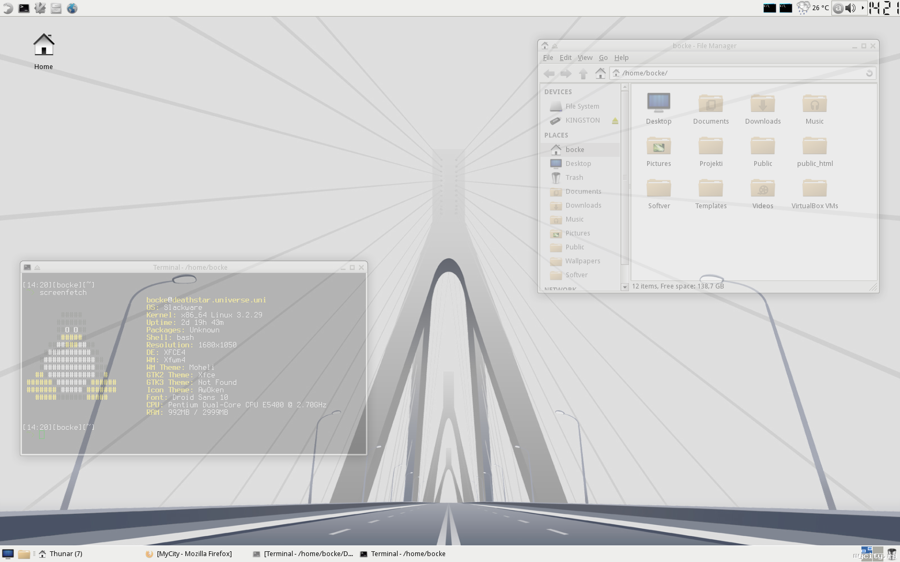Open the View menu in File Manager
The height and width of the screenshot is (562, 900).
(x=584, y=58)
